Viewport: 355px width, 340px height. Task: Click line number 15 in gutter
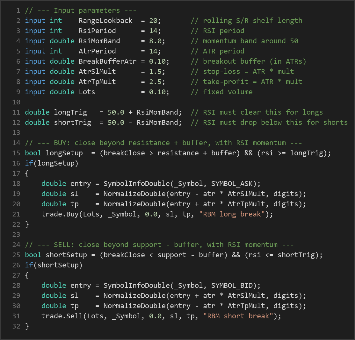pyautogui.click(x=16, y=153)
